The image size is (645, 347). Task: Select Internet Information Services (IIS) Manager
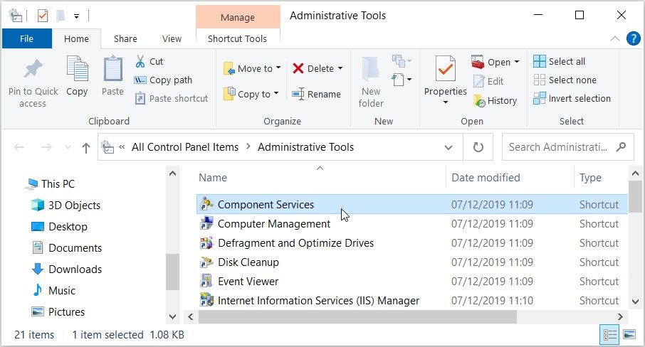click(x=413, y=301)
